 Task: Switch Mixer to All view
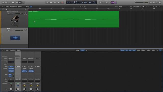click(87, 50)
